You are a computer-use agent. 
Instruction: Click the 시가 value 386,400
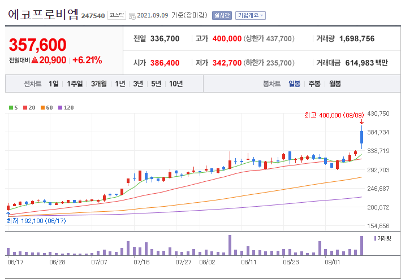(x=165, y=63)
